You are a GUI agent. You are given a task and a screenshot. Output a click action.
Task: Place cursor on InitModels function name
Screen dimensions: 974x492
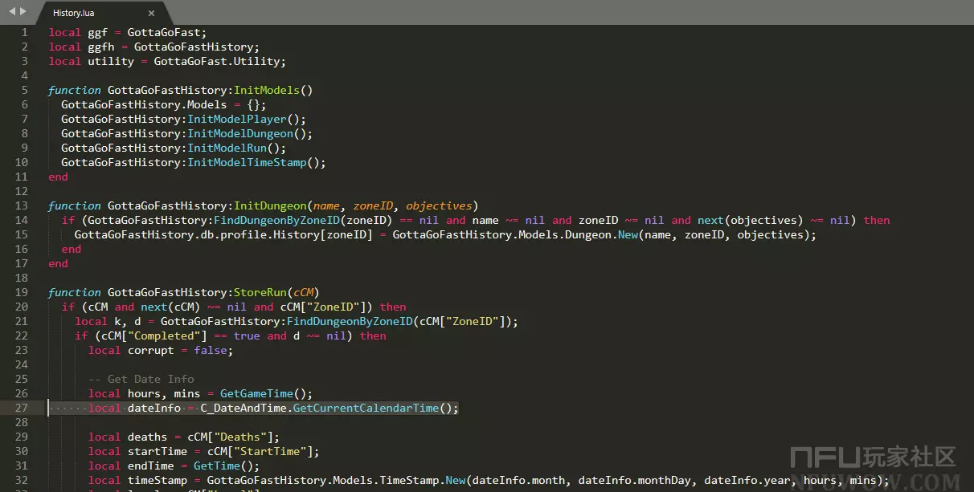tap(266, 90)
